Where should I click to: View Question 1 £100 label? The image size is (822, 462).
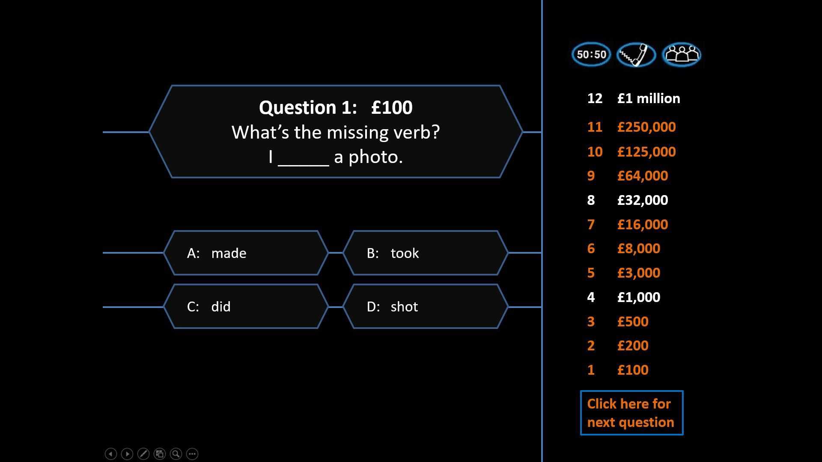tap(335, 108)
